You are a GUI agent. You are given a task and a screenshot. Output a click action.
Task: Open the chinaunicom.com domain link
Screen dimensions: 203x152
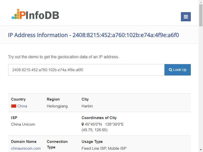[26, 148]
